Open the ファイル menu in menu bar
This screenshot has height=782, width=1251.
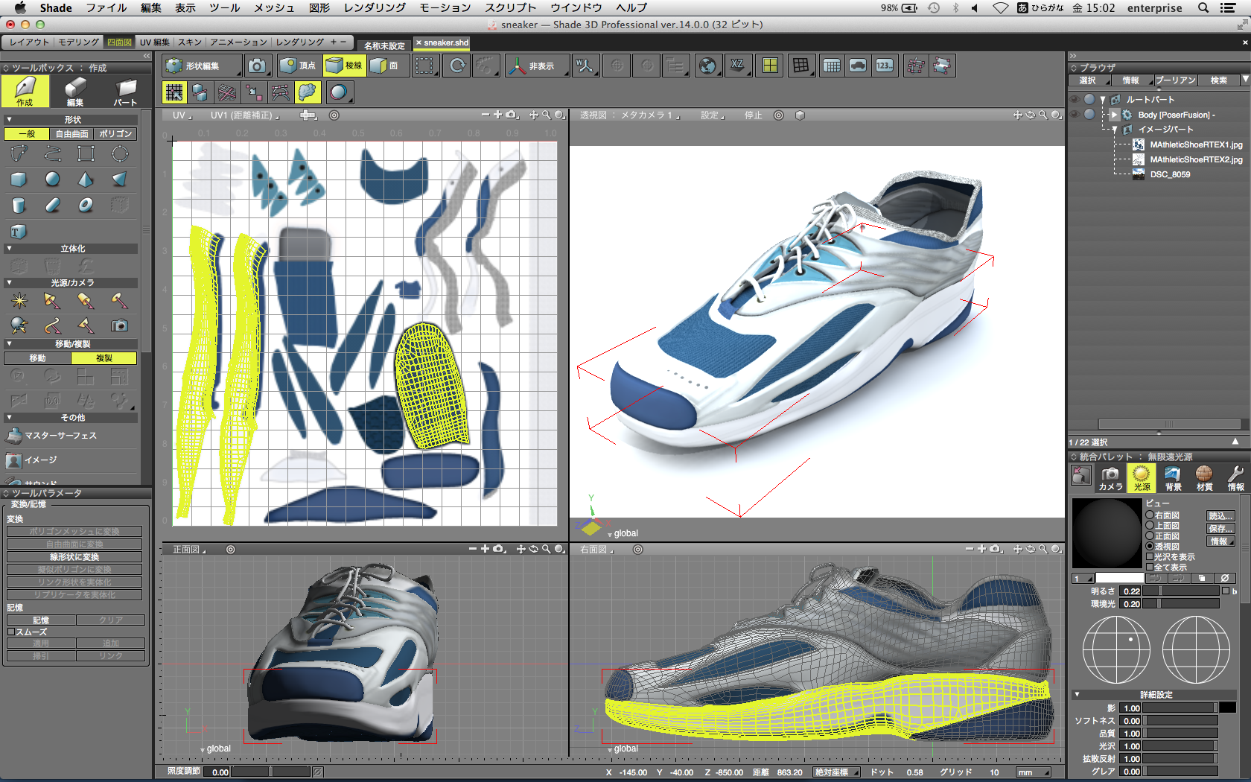coord(106,7)
